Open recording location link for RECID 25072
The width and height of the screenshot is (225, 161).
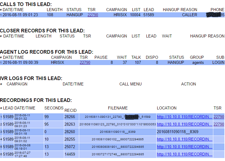tap(184, 147)
